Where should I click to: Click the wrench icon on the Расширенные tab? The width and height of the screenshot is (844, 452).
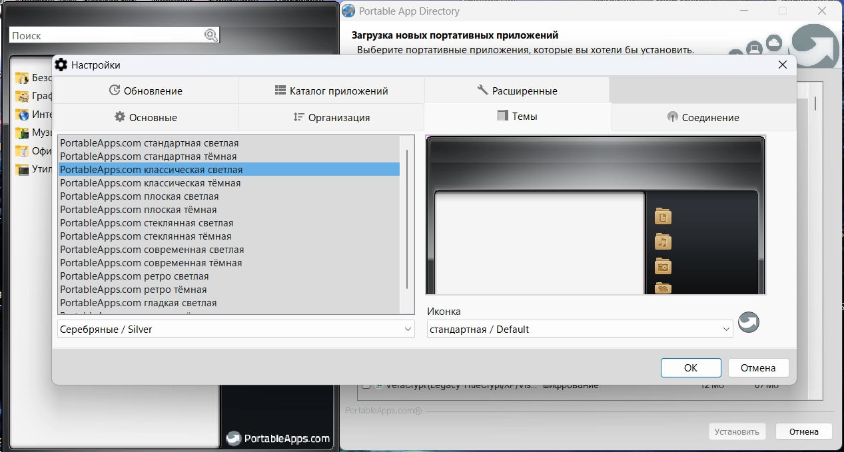point(483,91)
